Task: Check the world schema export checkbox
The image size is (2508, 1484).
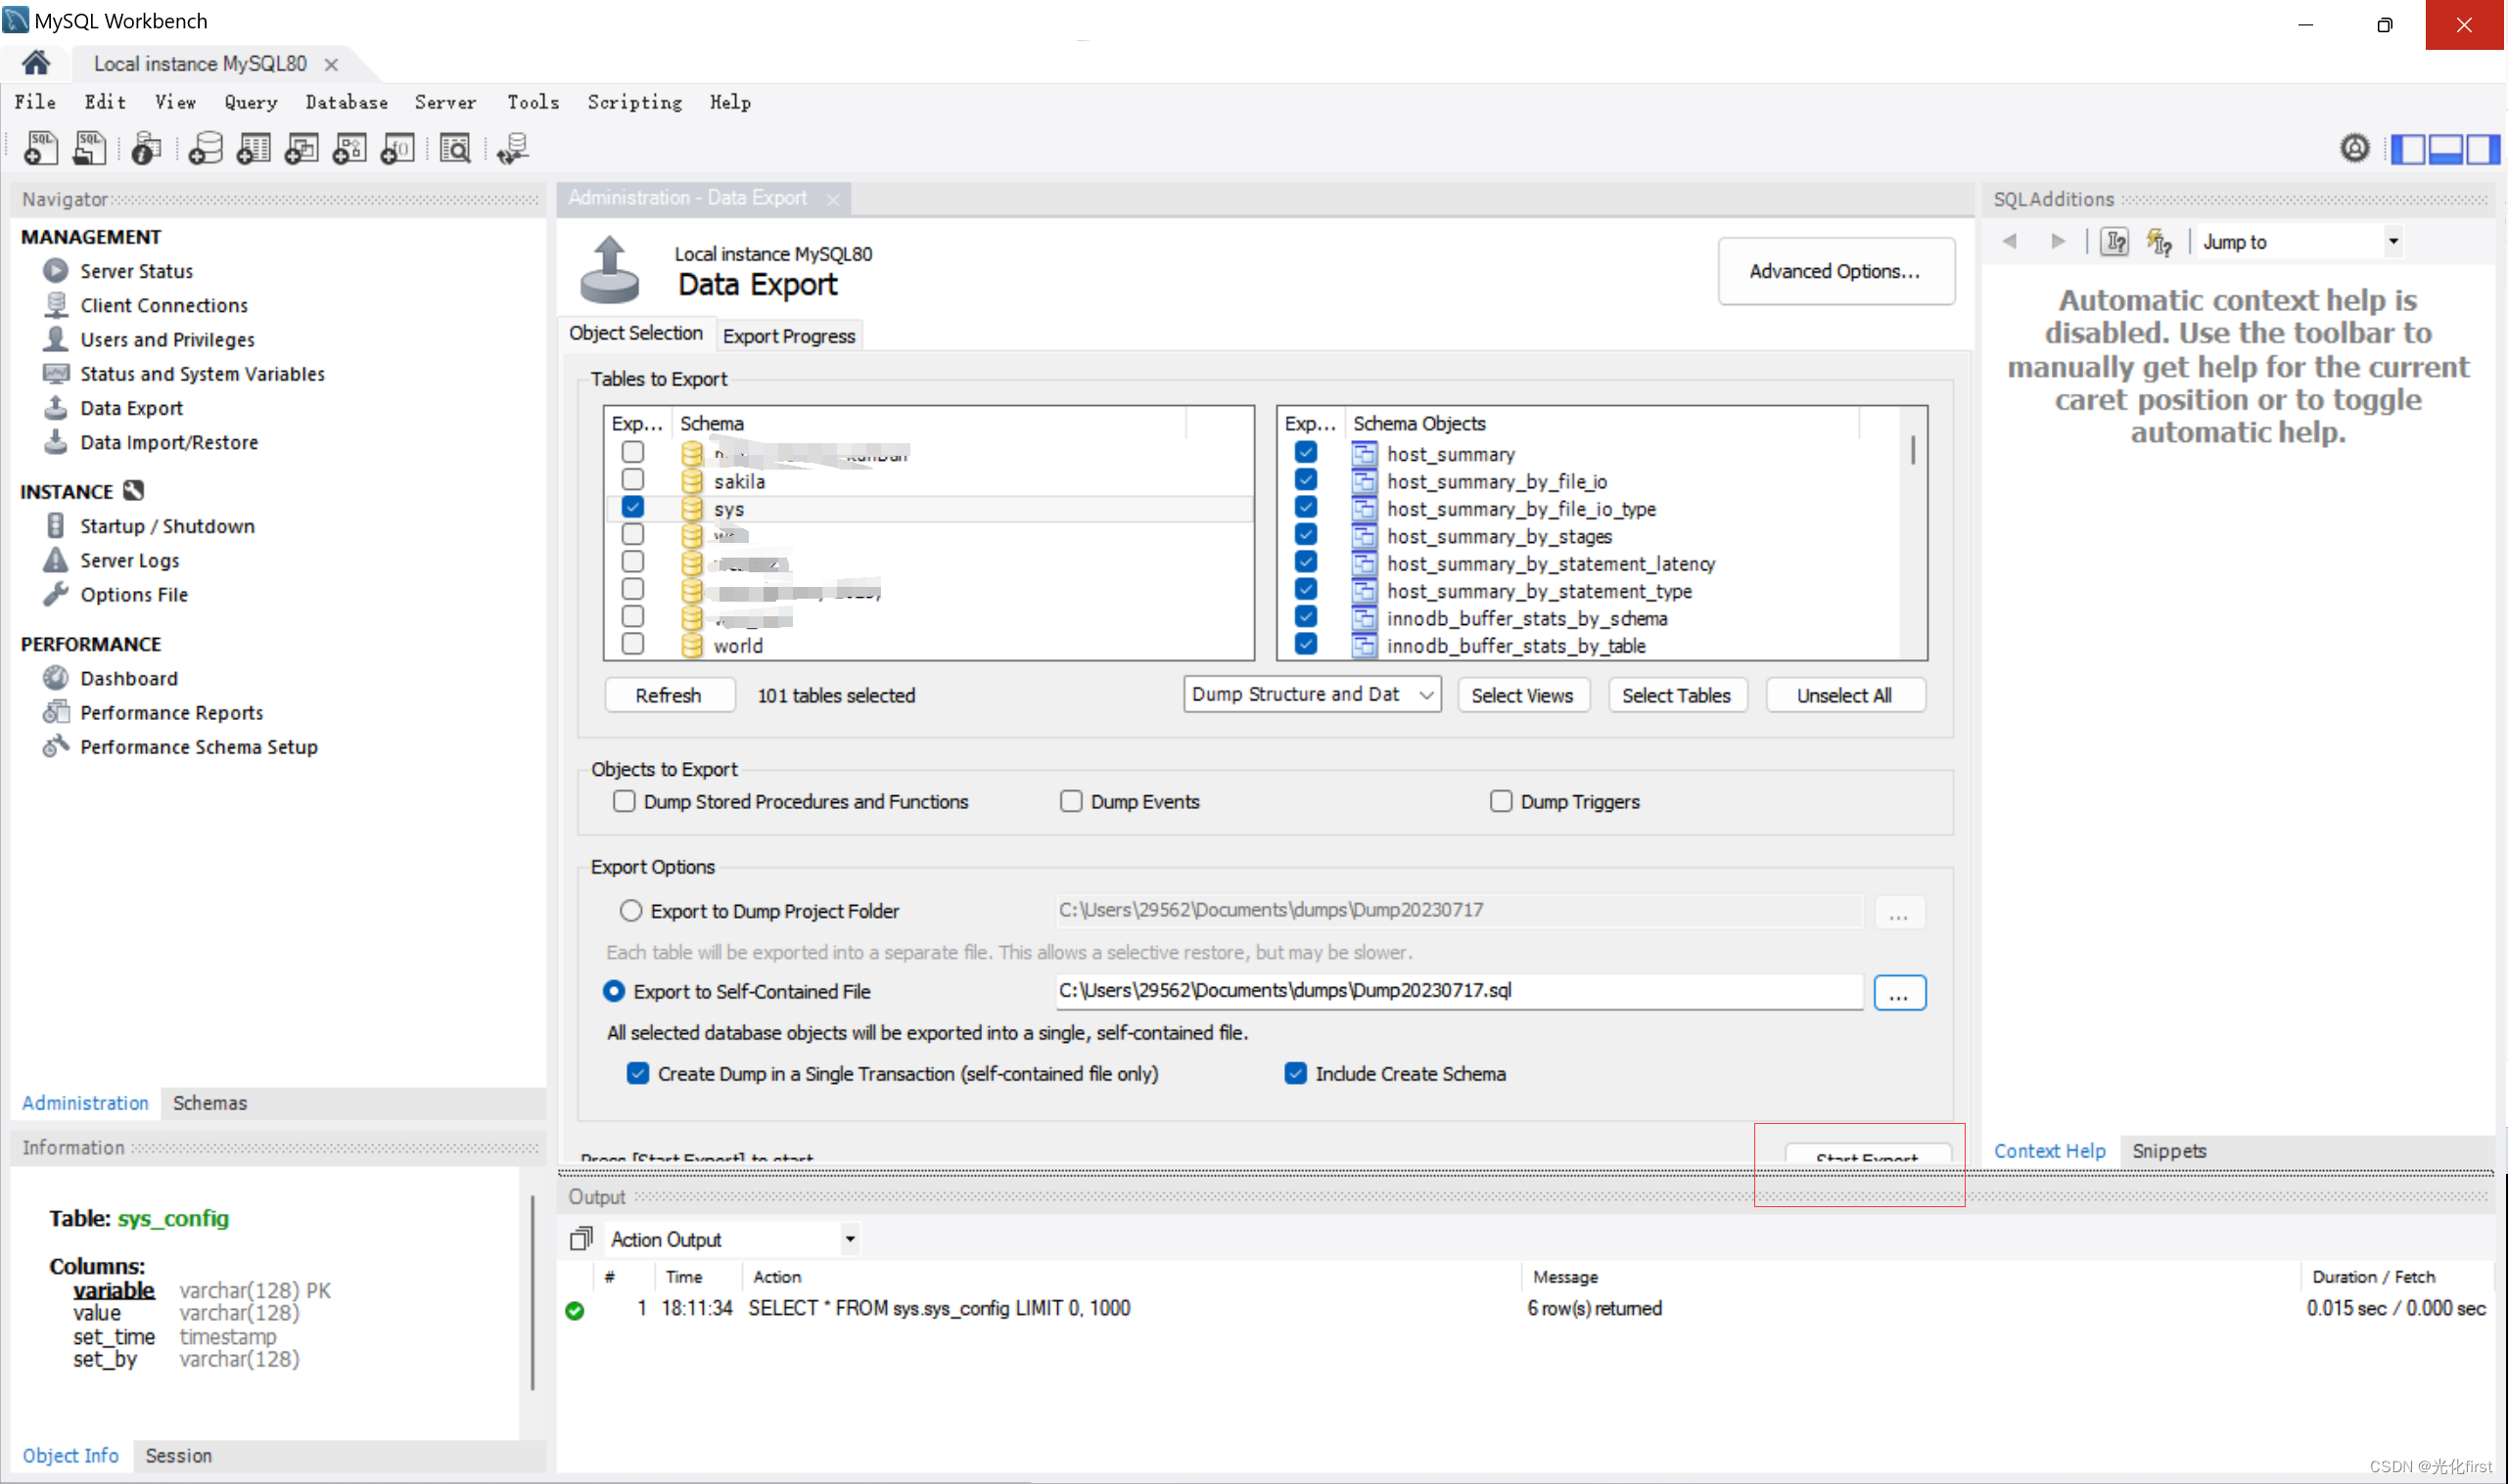Action: point(632,644)
